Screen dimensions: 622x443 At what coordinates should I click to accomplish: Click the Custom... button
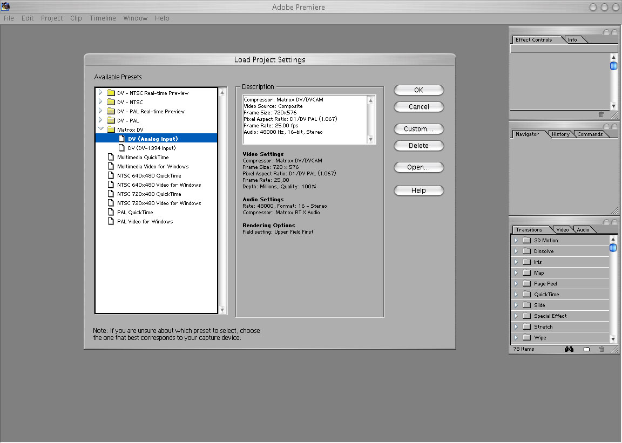coord(418,129)
